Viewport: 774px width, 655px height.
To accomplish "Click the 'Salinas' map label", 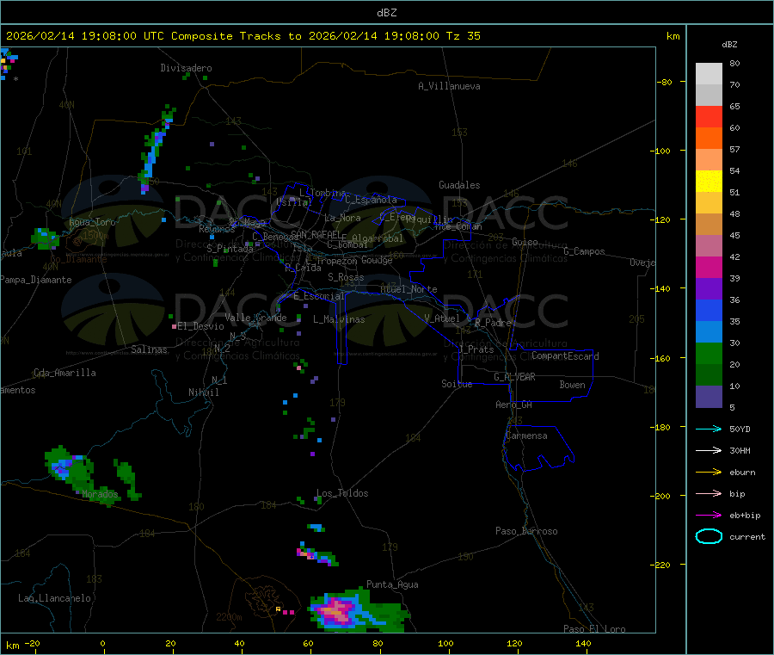I will coord(149,349).
